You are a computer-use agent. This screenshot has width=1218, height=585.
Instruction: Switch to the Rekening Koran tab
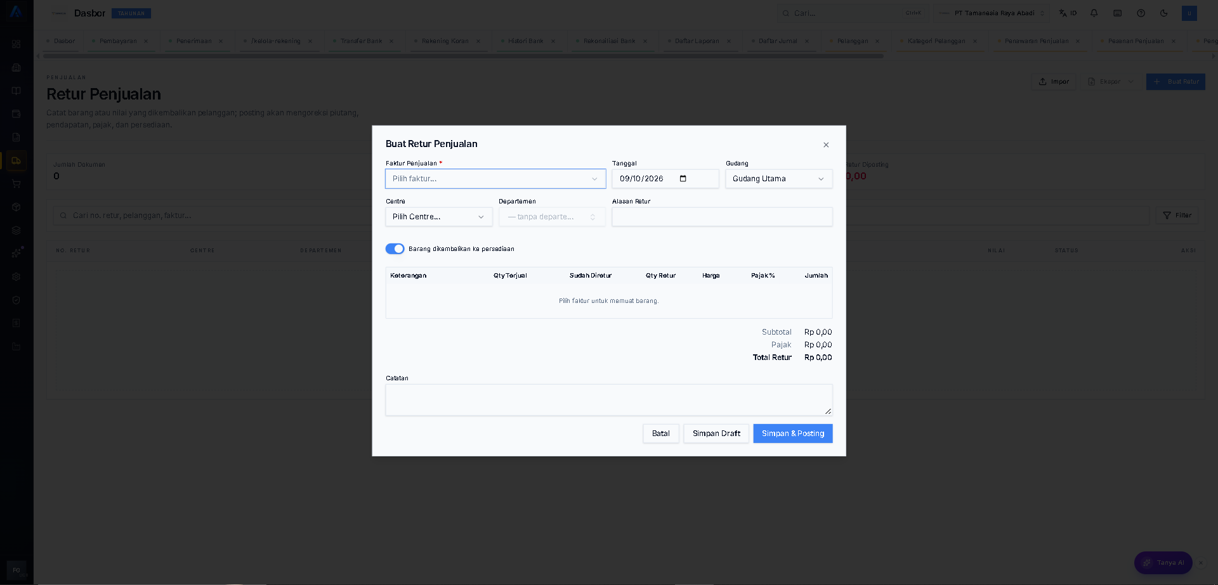coord(445,41)
